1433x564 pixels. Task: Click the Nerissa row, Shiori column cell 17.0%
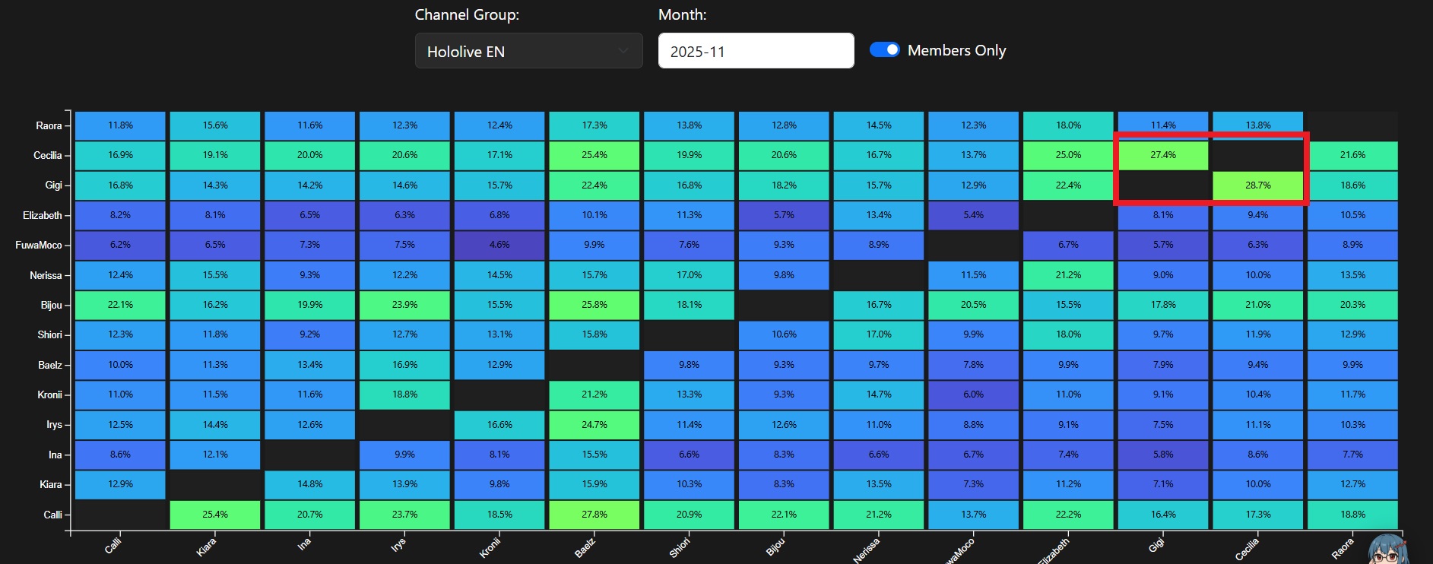690,275
